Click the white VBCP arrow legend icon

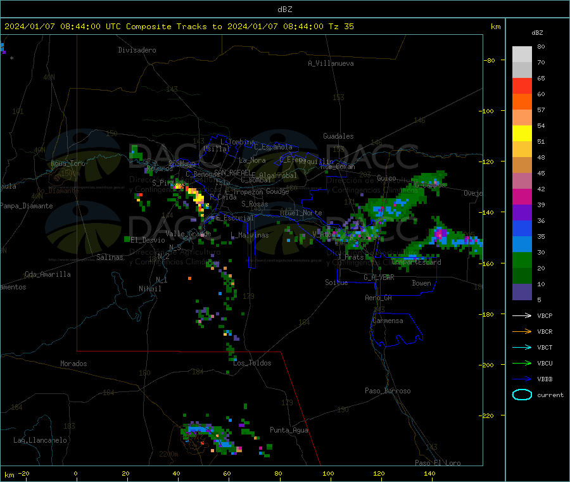click(522, 315)
